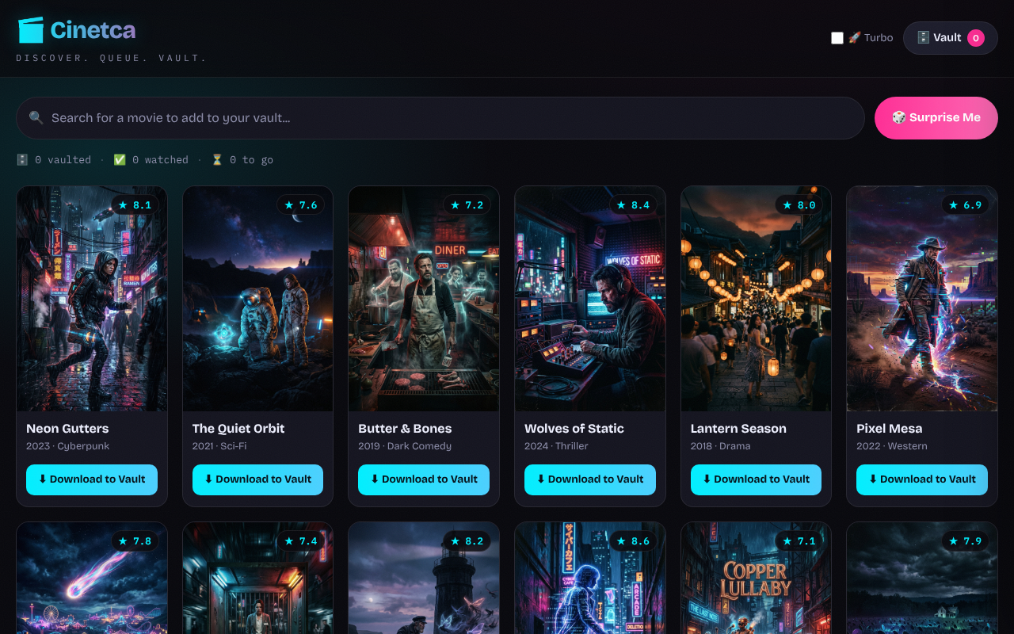The width and height of the screenshot is (1014, 634).
Task: Focus the movie search field
Action: click(440, 118)
